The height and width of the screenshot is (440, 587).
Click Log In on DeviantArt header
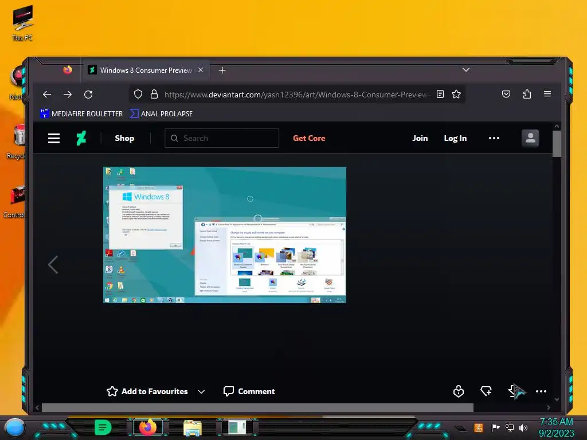coord(455,138)
